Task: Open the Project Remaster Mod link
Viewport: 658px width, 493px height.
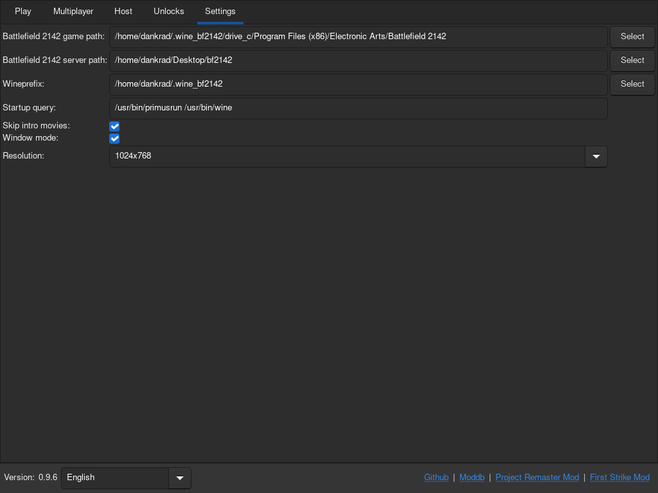Action: pyautogui.click(x=537, y=478)
